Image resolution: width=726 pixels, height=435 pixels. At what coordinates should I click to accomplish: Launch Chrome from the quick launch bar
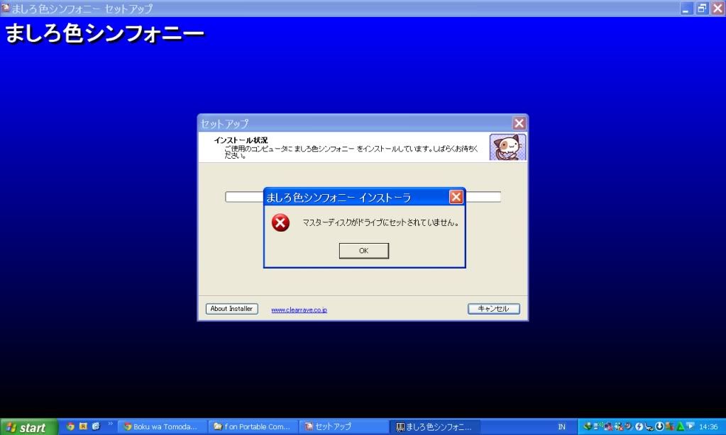coord(70,426)
